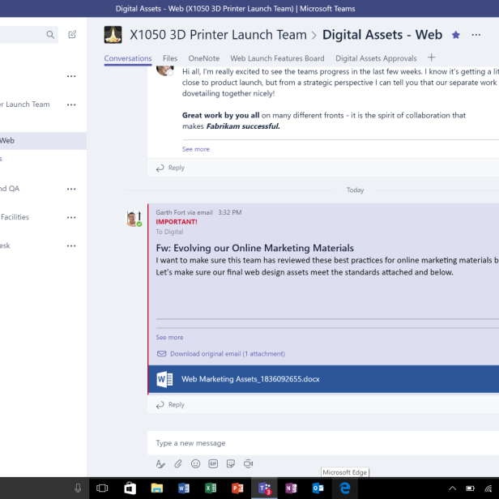Open options for team above Launch Team

[x=71, y=76]
